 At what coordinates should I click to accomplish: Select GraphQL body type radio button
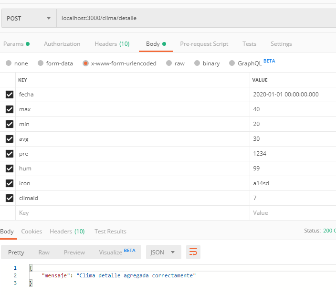[232, 63]
